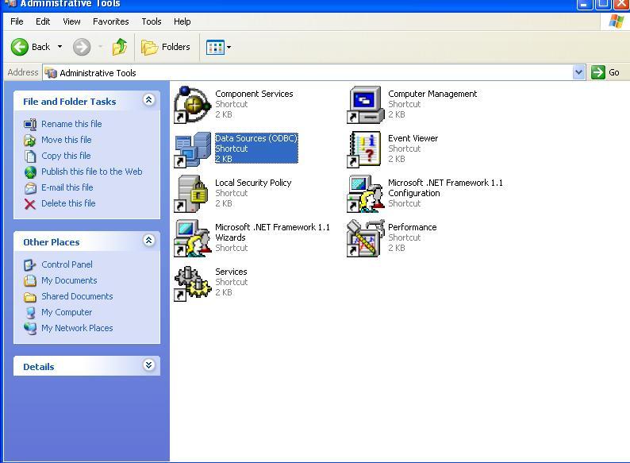Click the Data Sources (ODBC) label text

tap(256, 138)
